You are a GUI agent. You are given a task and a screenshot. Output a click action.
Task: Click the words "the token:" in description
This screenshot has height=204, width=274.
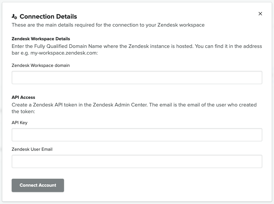(23, 111)
